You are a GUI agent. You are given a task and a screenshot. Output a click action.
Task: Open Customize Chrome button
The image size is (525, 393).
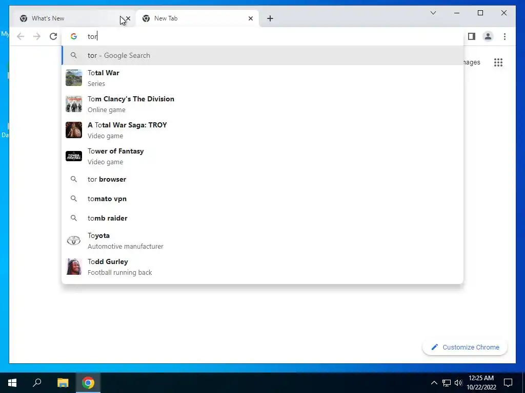(x=465, y=347)
